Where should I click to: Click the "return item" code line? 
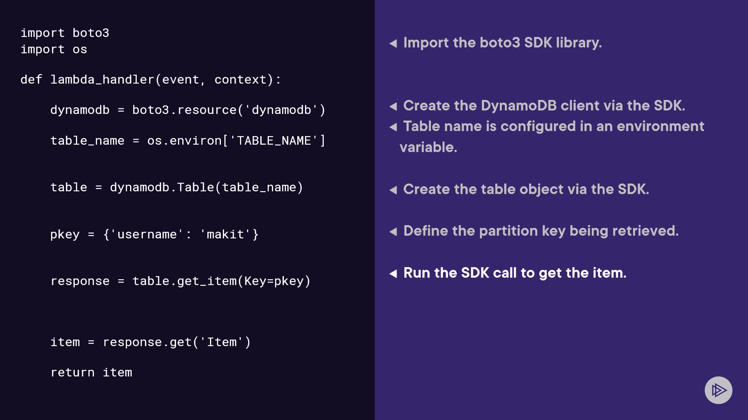[x=91, y=373]
